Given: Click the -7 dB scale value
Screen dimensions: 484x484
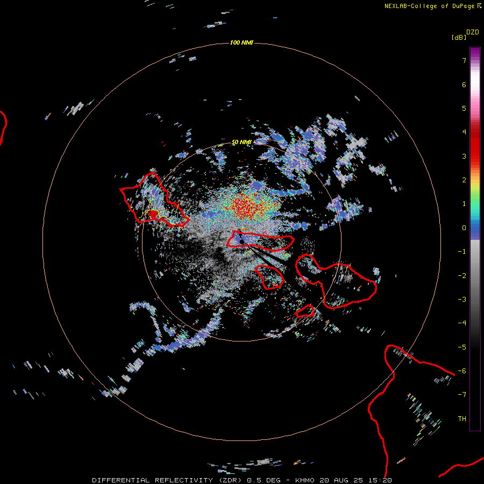Looking at the screenshot, I should coord(462,395).
